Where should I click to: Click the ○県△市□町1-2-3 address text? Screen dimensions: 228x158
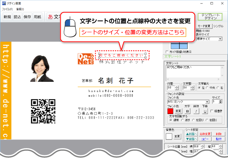pyautogui.click(x=95, y=113)
